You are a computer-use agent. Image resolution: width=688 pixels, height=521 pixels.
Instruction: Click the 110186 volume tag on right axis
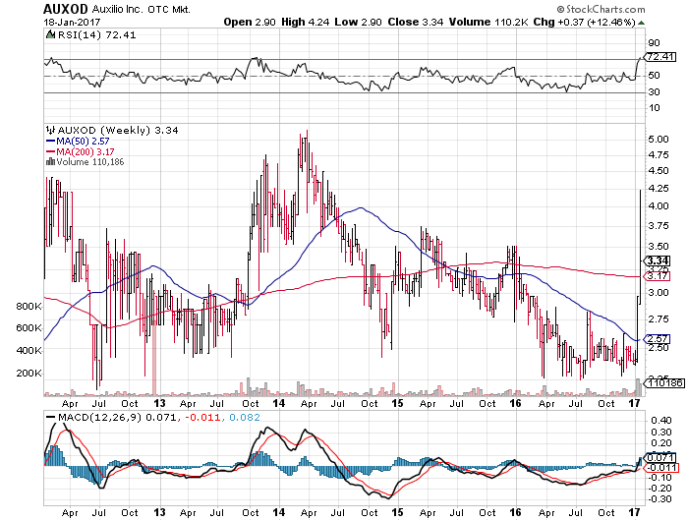663,382
